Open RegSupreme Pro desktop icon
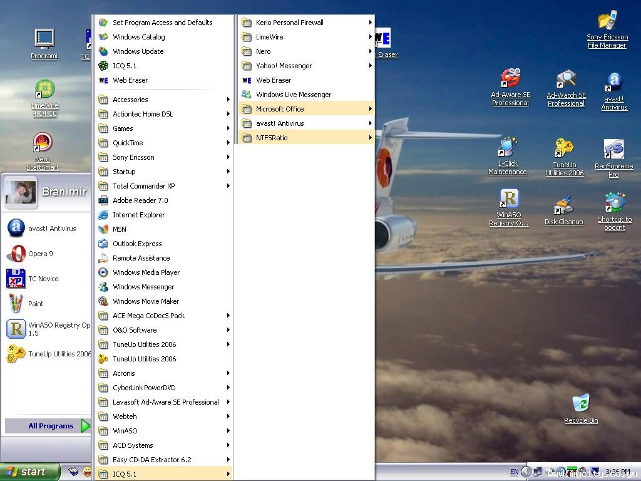 click(613, 150)
